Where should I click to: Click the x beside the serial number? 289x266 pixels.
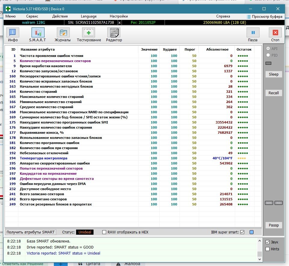coord(119,23)
